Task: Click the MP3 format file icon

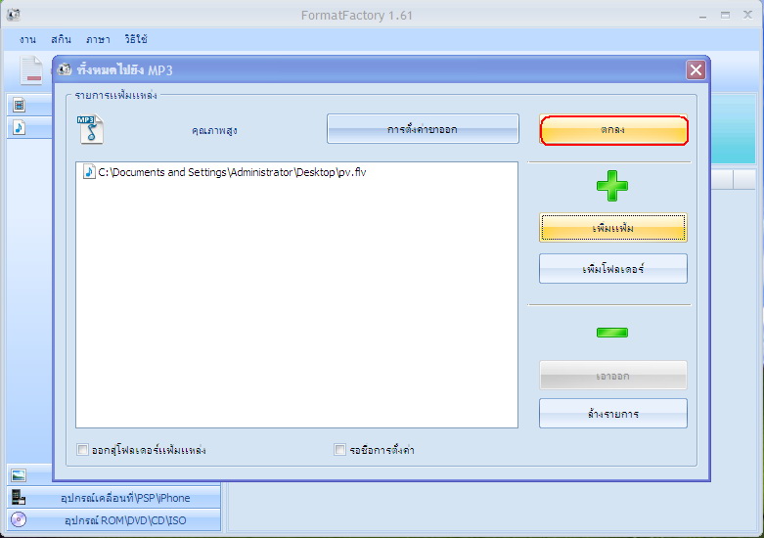Action: tap(90, 129)
